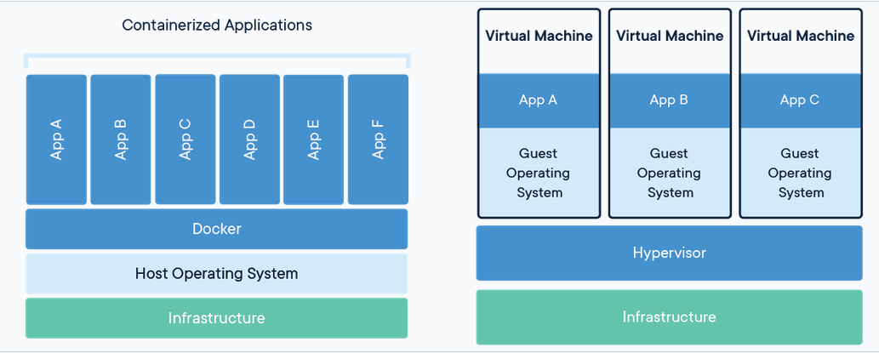Click Guest Operating System under VM App C

pyautogui.click(x=801, y=173)
